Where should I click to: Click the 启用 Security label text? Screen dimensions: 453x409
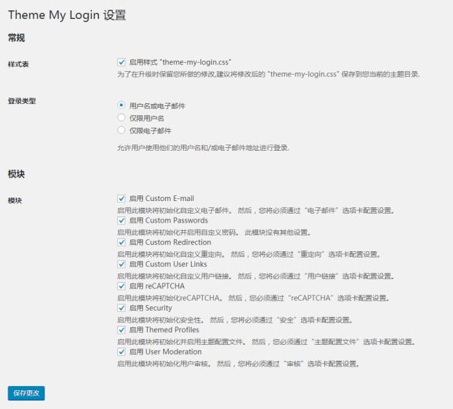pos(151,308)
